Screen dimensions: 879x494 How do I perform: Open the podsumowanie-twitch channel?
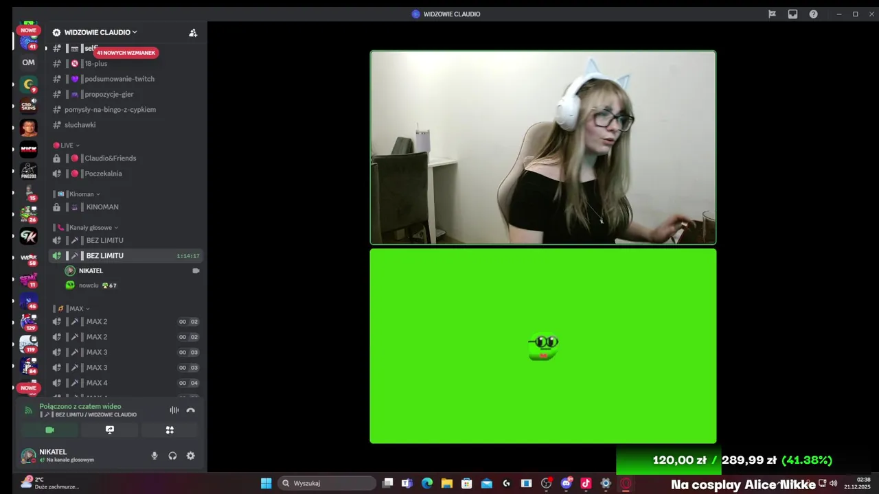126,79
